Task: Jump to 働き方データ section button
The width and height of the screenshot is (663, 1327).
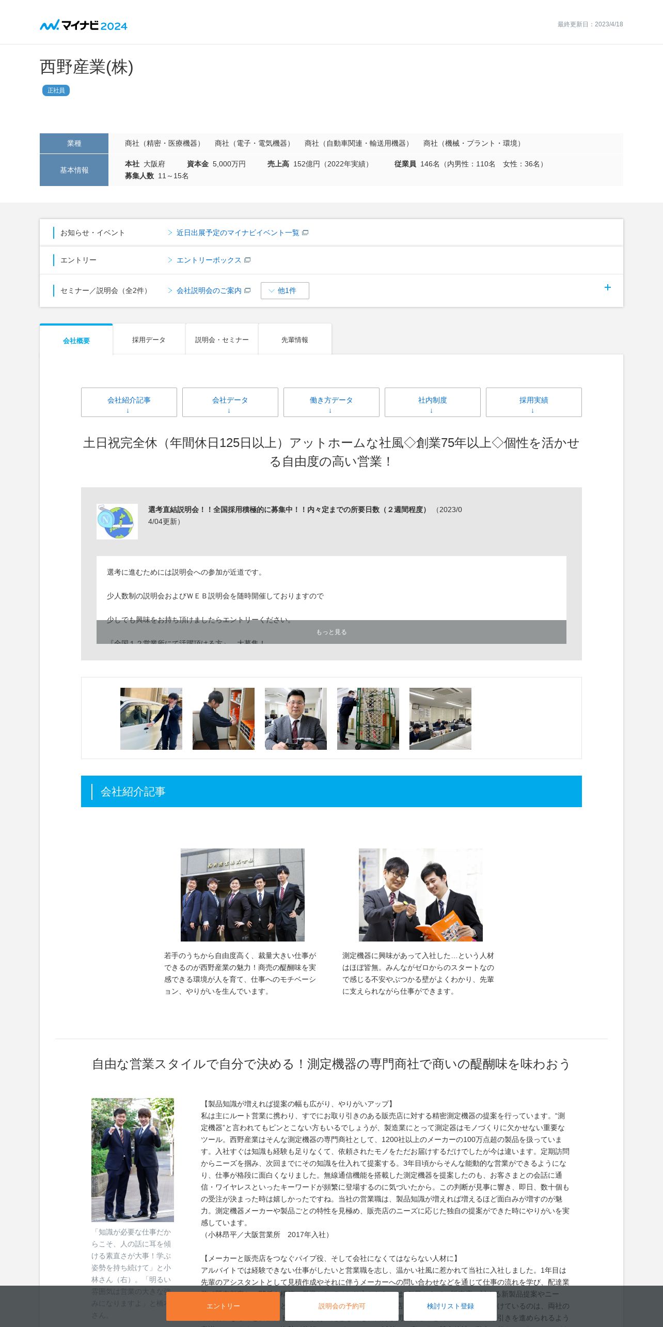Action: pos(331,402)
